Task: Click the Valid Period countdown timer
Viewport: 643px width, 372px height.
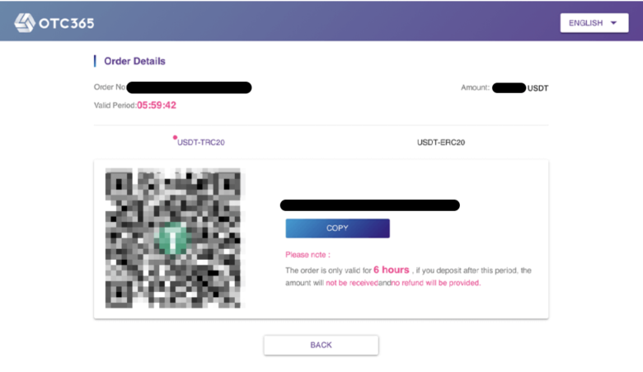Action: click(157, 106)
